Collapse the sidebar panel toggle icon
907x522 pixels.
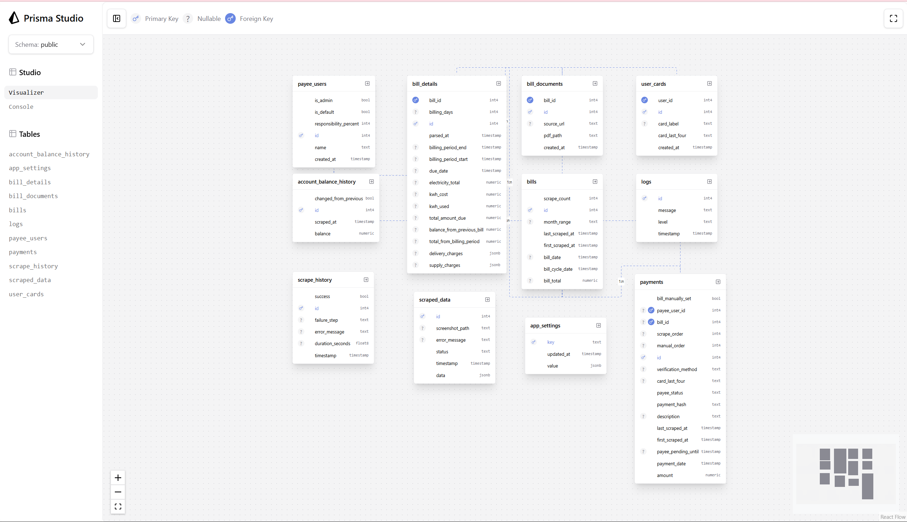pyautogui.click(x=117, y=19)
